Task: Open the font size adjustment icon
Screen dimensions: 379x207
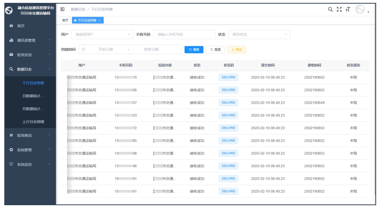Action: click(348, 10)
